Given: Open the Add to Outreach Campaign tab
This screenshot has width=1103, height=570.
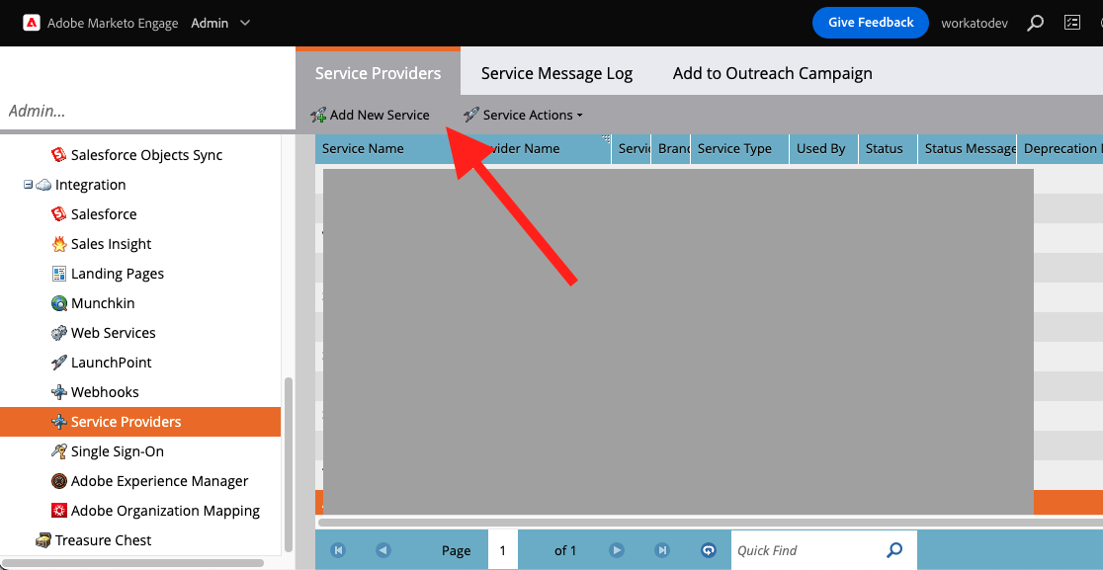Looking at the screenshot, I should [x=772, y=73].
